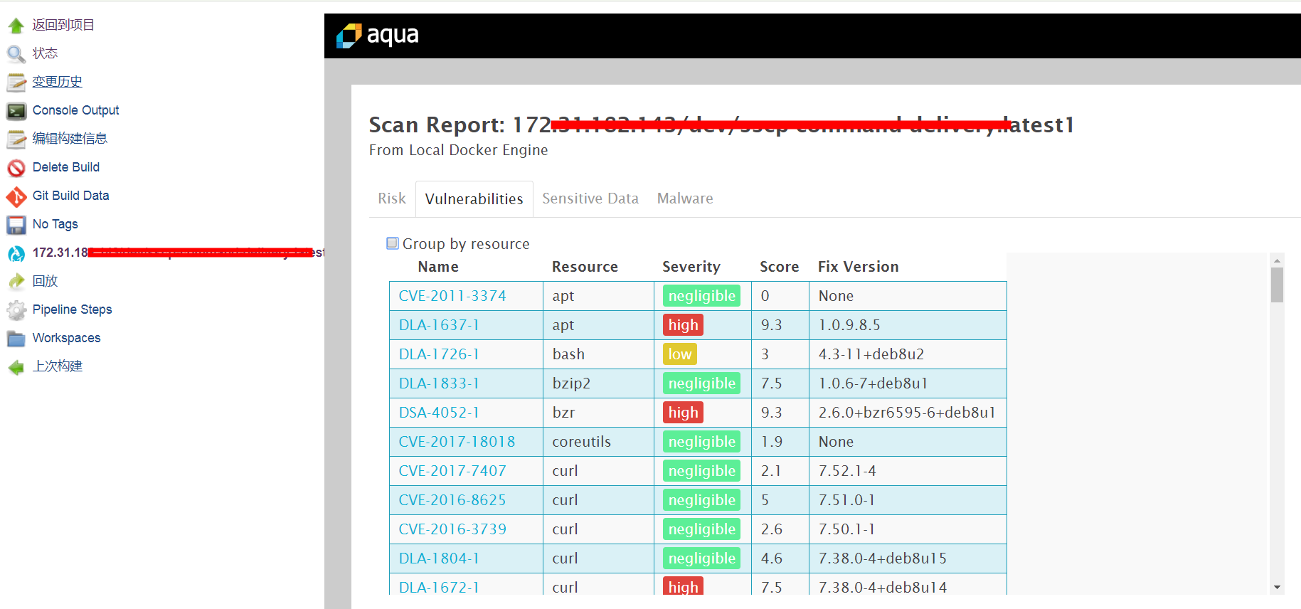Click the scroll down arrow of the table scrollbar
The width and height of the screenshot is (1301, 609).
tap(1277, 588)
